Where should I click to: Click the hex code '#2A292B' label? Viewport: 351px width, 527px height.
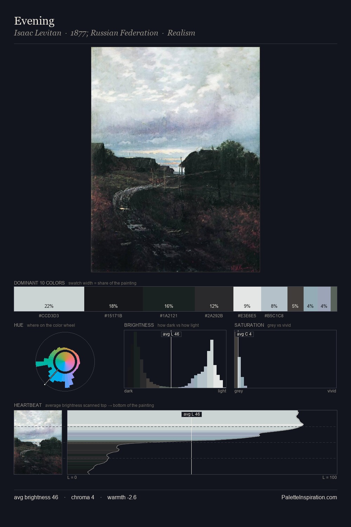coord(214,316)
